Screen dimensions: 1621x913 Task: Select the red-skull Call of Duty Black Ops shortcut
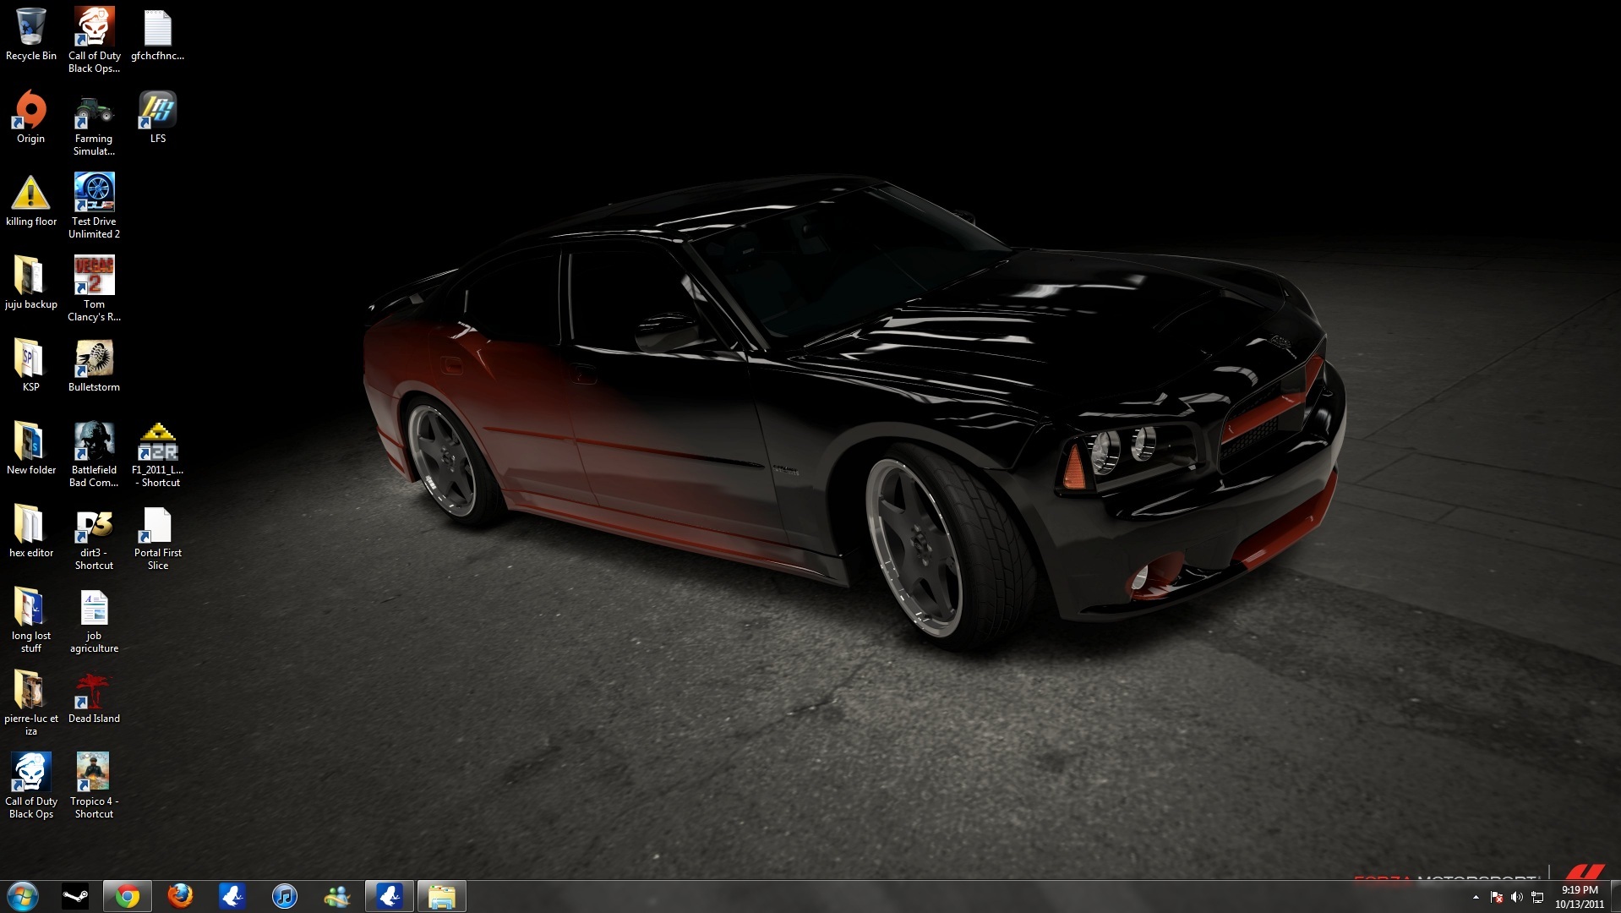[94, 40]
